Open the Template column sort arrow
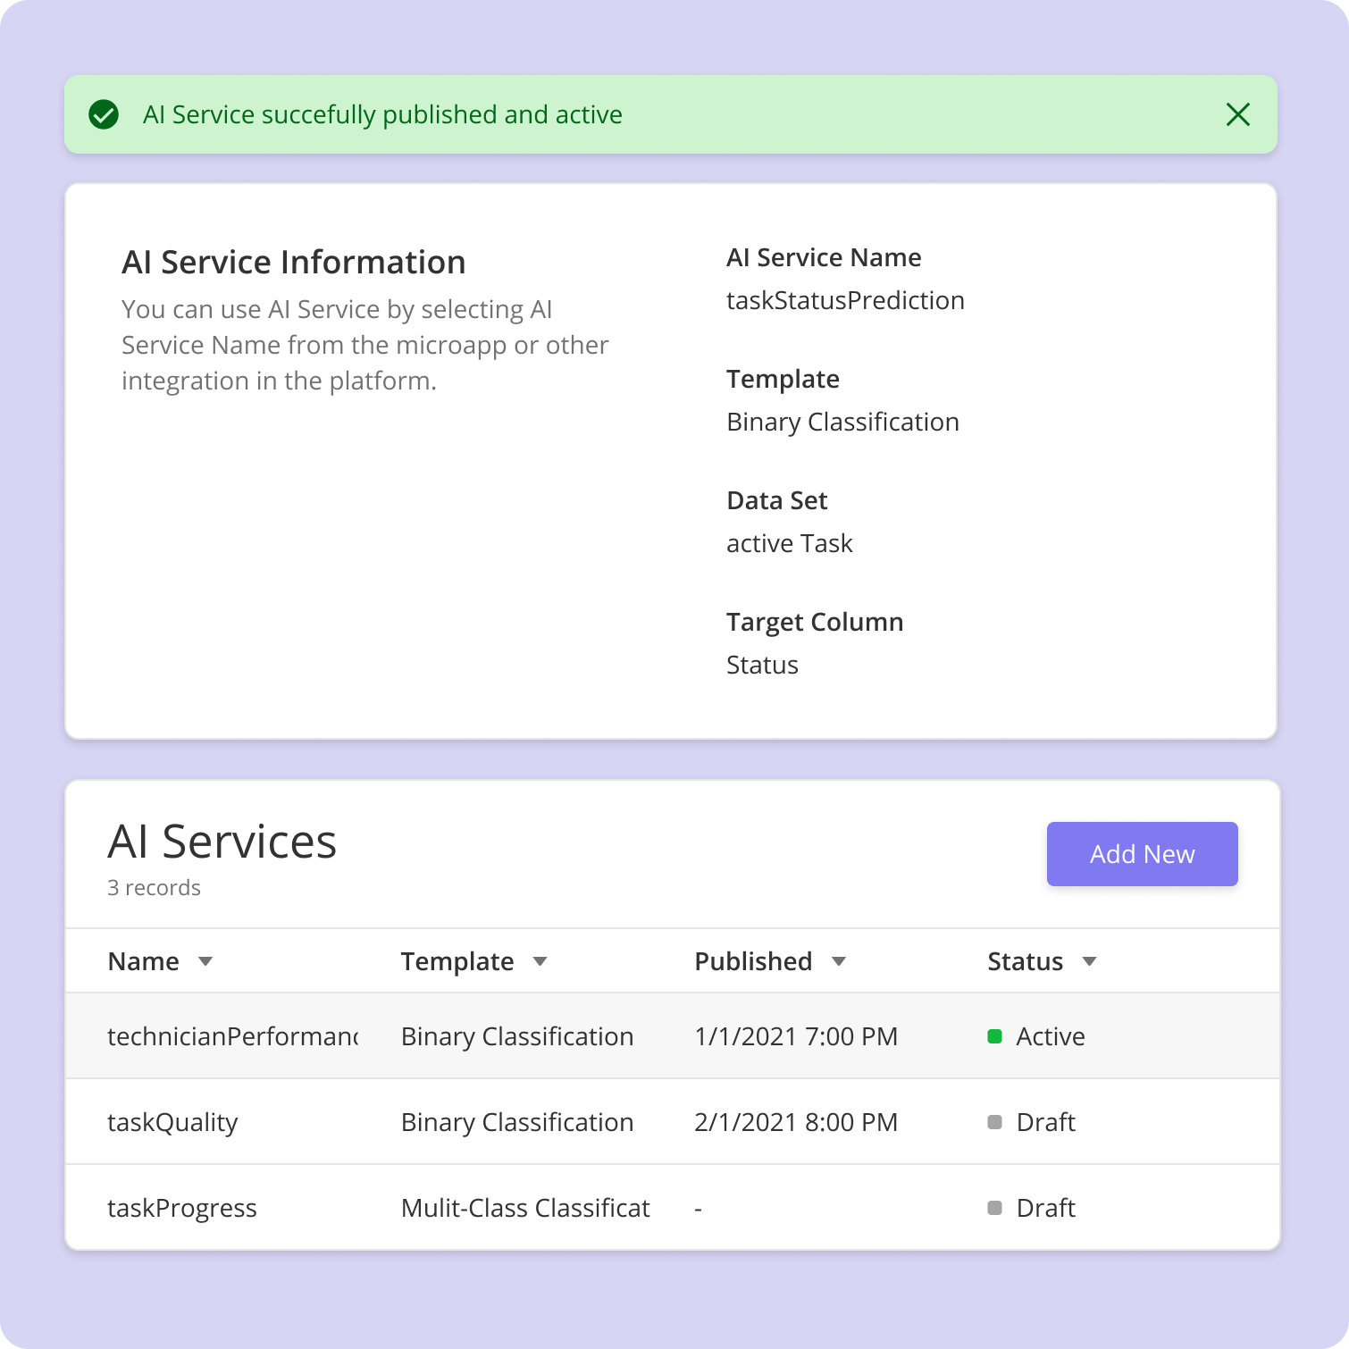The width and height of the screenshot is (1349, 1349). (540, 961)
